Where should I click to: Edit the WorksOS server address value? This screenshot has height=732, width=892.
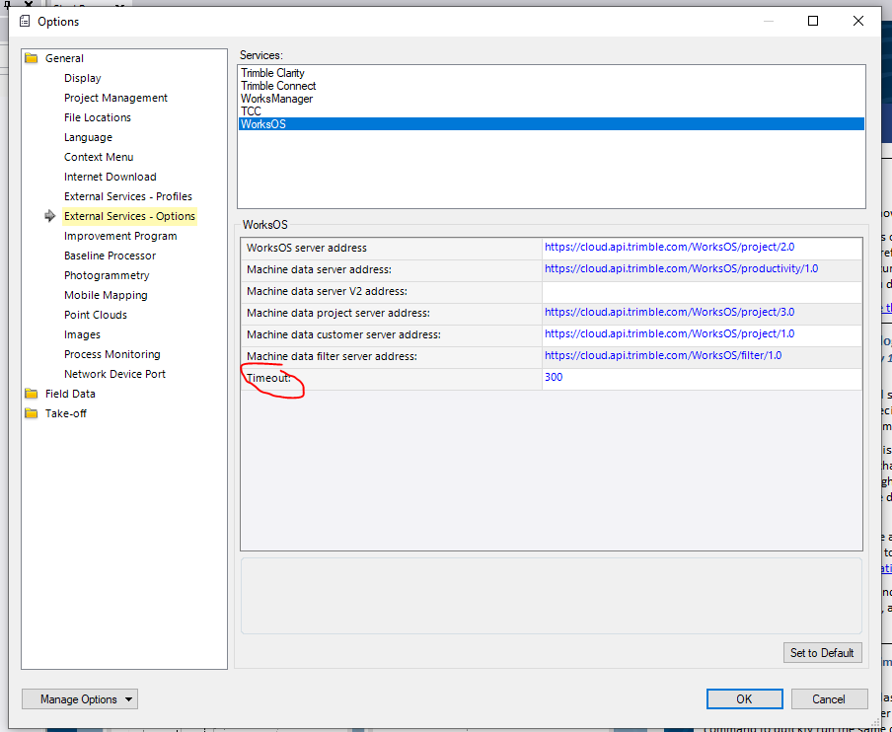pos(702,248)
